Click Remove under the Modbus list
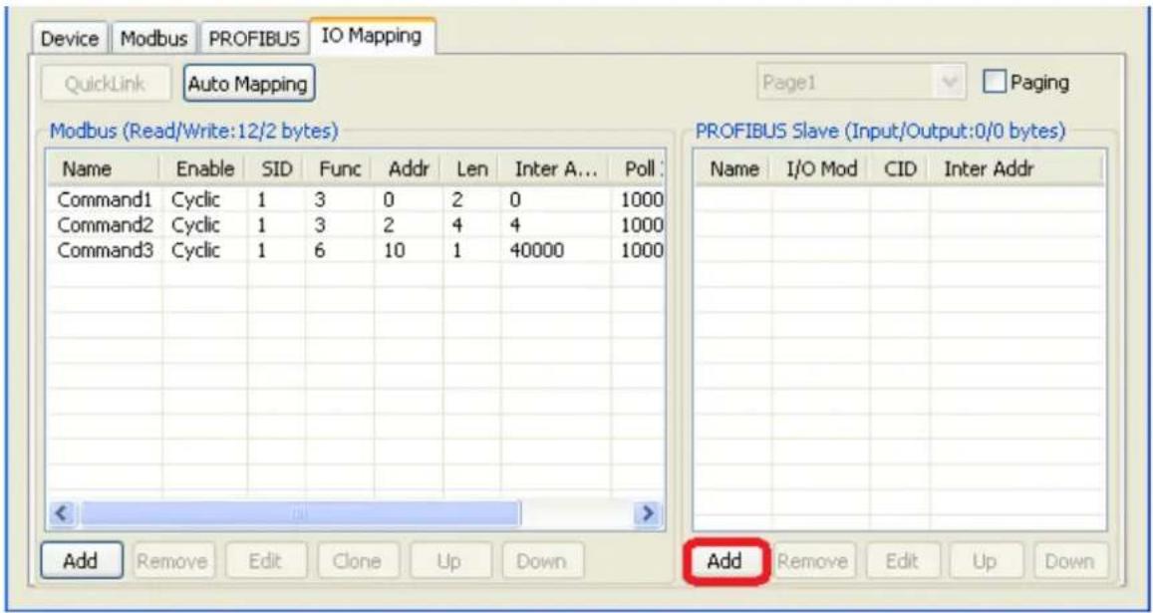Screen dimensions: 1153x613 point(174,561)
